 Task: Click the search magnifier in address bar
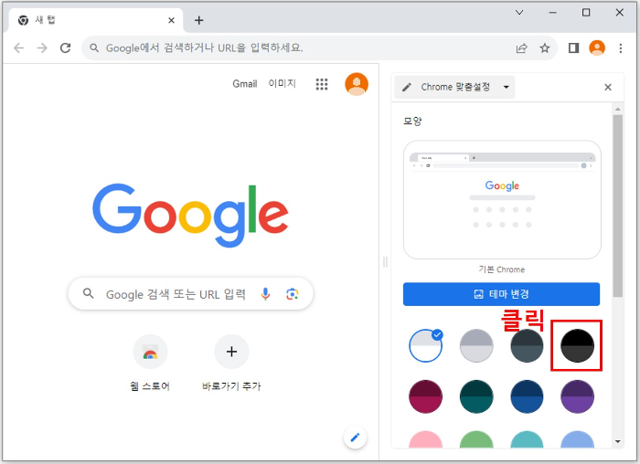pyautogui.click(x=94, y=48)
